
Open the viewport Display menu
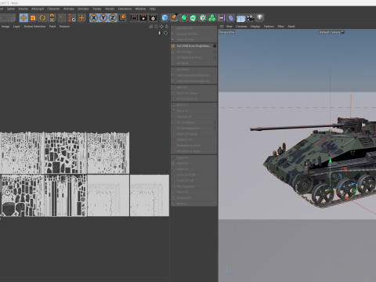255,27
